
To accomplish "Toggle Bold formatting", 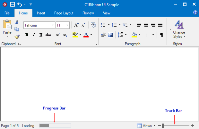I will 27,35.
